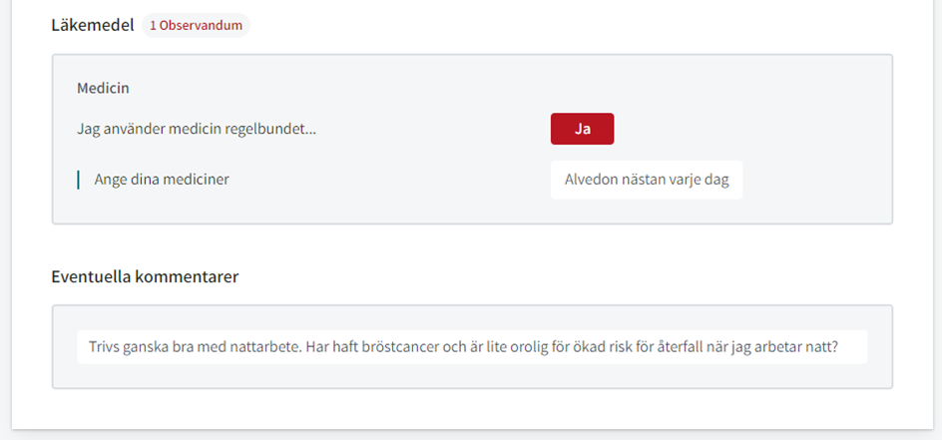Viewport: 942px width, 440px height.
Task: Click the red Observandum word in badge
Action: [x=201, y=26]
